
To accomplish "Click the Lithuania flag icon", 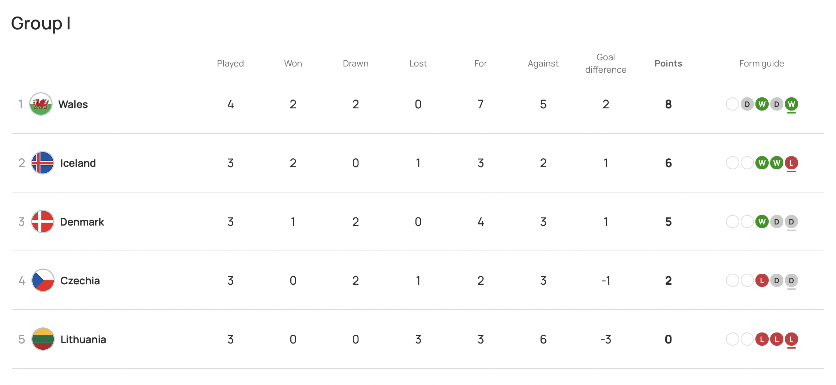I will point(43,339).
